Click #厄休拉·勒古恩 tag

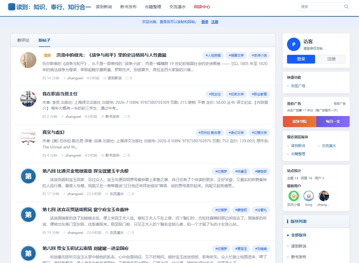pos(209,133)
